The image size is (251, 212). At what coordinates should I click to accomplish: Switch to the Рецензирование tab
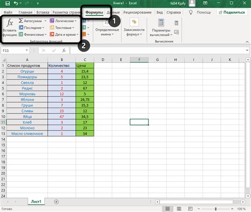[137, 12]
